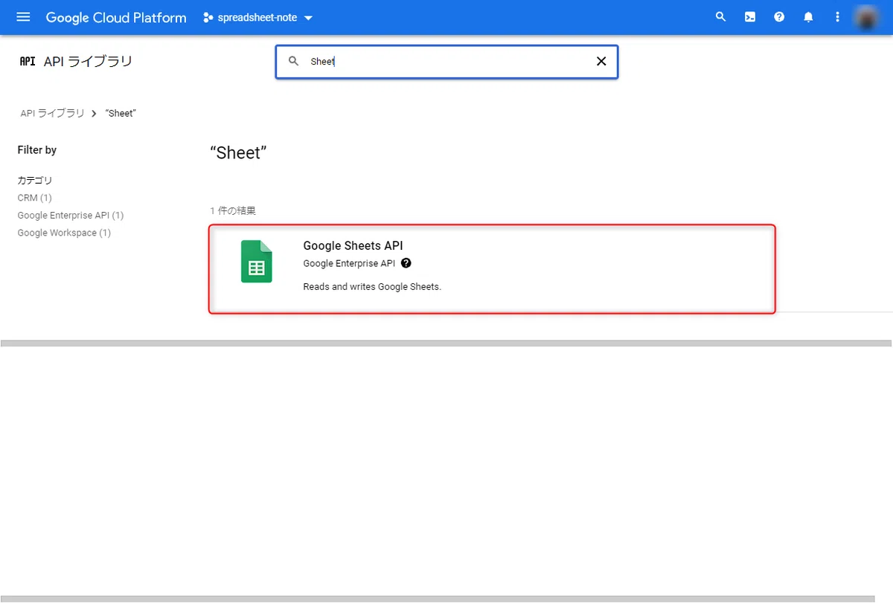Click the top bar search icon

point(720,17)
